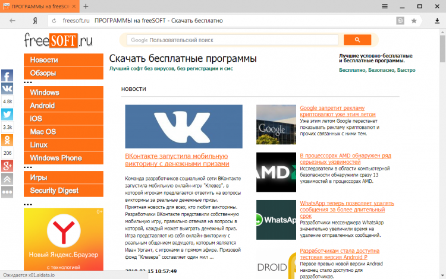
Task: Select the iOS category
Action: click(64, 119)
